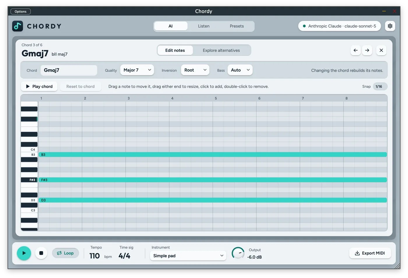
Task: Click the C3 piano key
Action: pyautogui.click(x=29, y=210)
